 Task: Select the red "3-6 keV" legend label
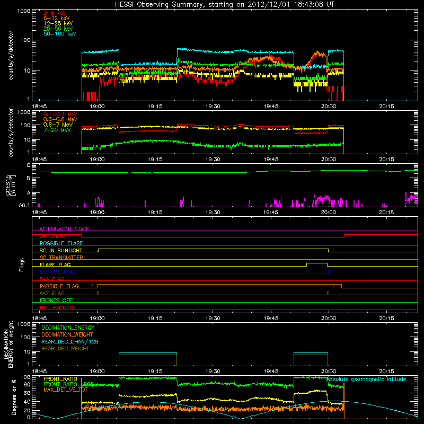55,13
